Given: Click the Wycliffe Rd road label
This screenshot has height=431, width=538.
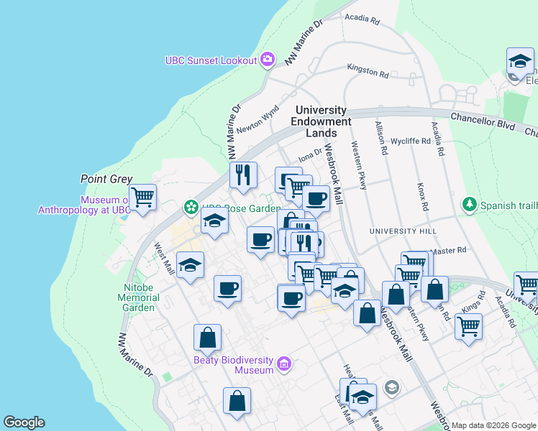Looking at the screenshot, I should click(411, 141).
